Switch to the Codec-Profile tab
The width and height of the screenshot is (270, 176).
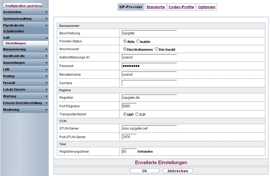click(x=181, y=7)
